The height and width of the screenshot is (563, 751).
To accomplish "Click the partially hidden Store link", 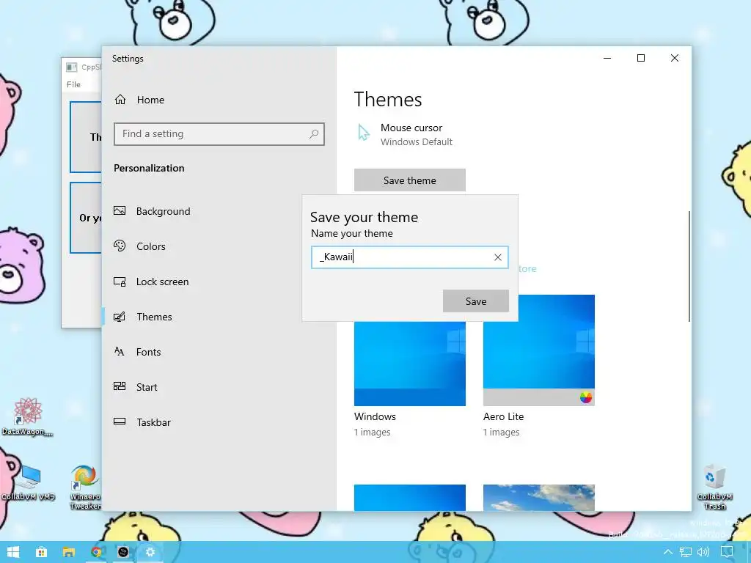I will (x=527, y=268).
